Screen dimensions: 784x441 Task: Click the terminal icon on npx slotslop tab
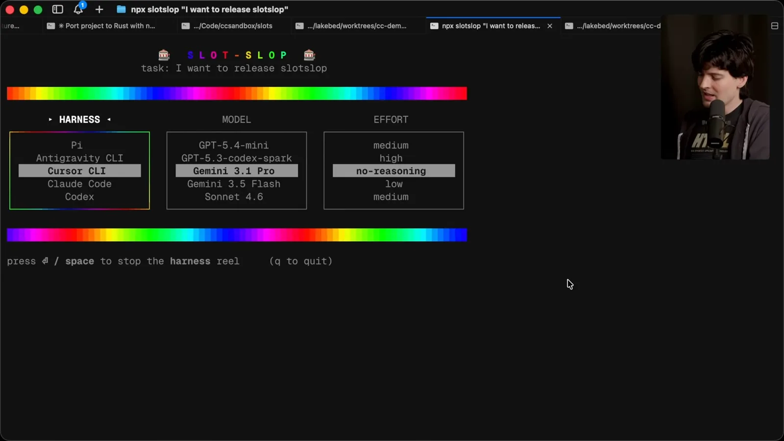coord(434,26)
